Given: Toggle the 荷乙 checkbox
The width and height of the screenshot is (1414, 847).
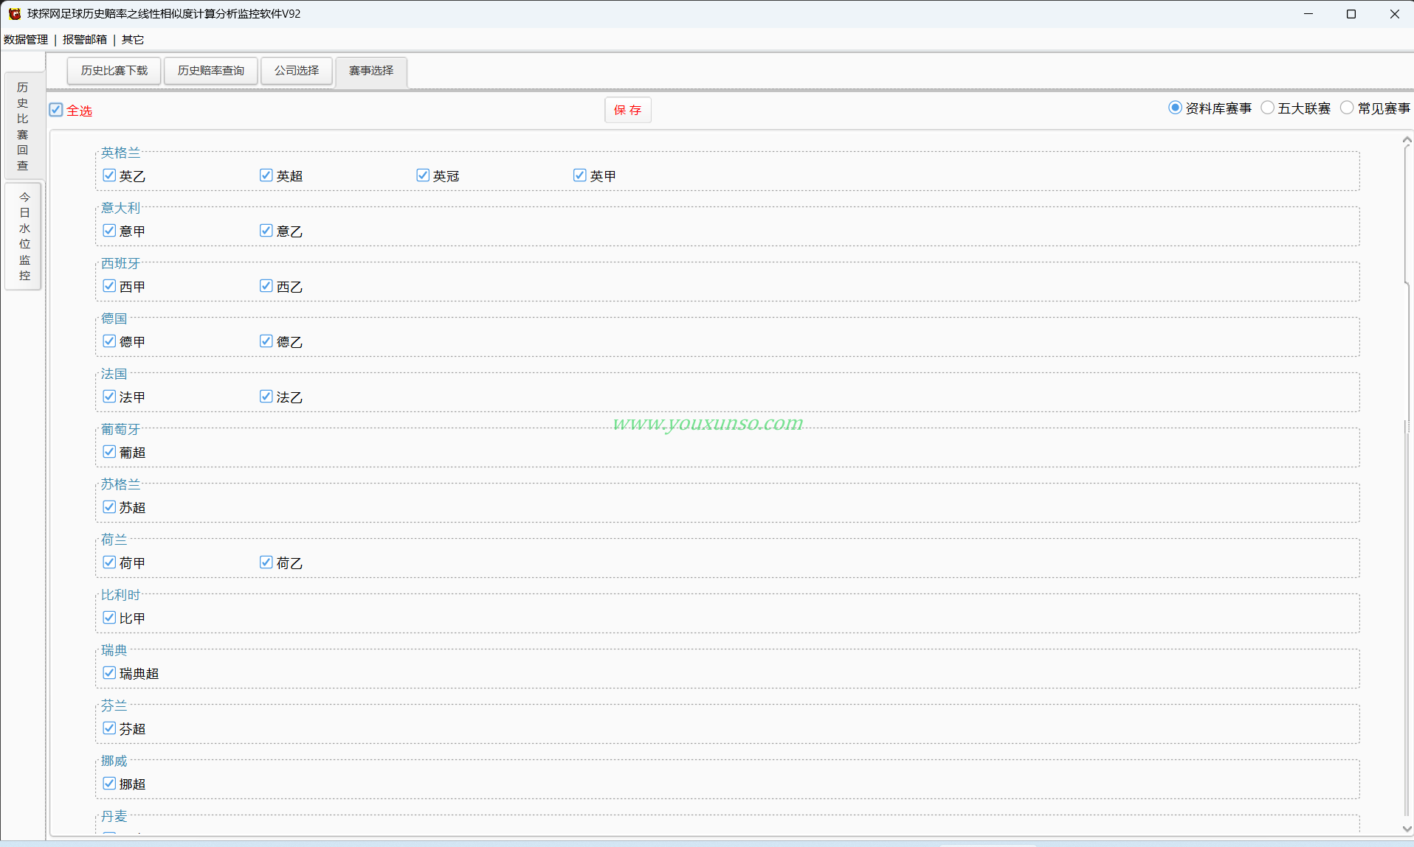Looking at the screenshot, I should point(266,562).
